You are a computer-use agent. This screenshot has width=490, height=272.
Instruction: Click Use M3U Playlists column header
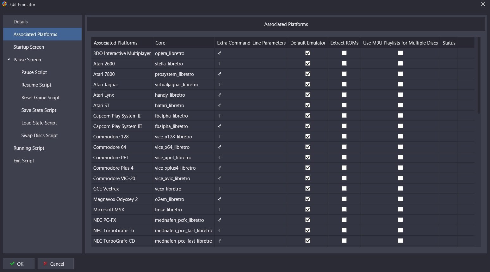point(400,43)
